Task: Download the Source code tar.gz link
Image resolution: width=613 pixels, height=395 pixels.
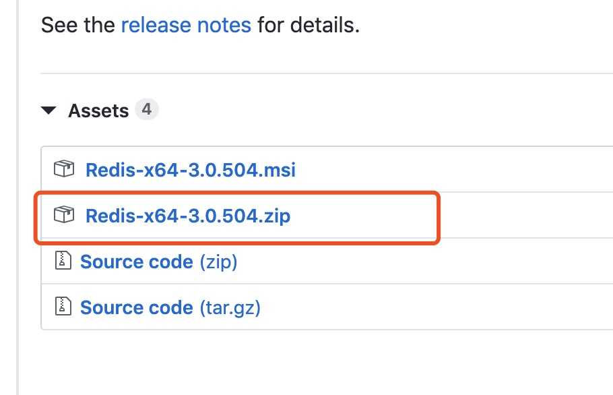Action: click(170, 307)
